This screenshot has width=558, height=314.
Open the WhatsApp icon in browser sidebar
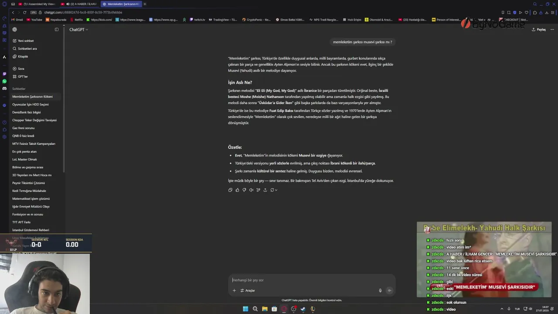pyautogui.click(x=4, y=81)
